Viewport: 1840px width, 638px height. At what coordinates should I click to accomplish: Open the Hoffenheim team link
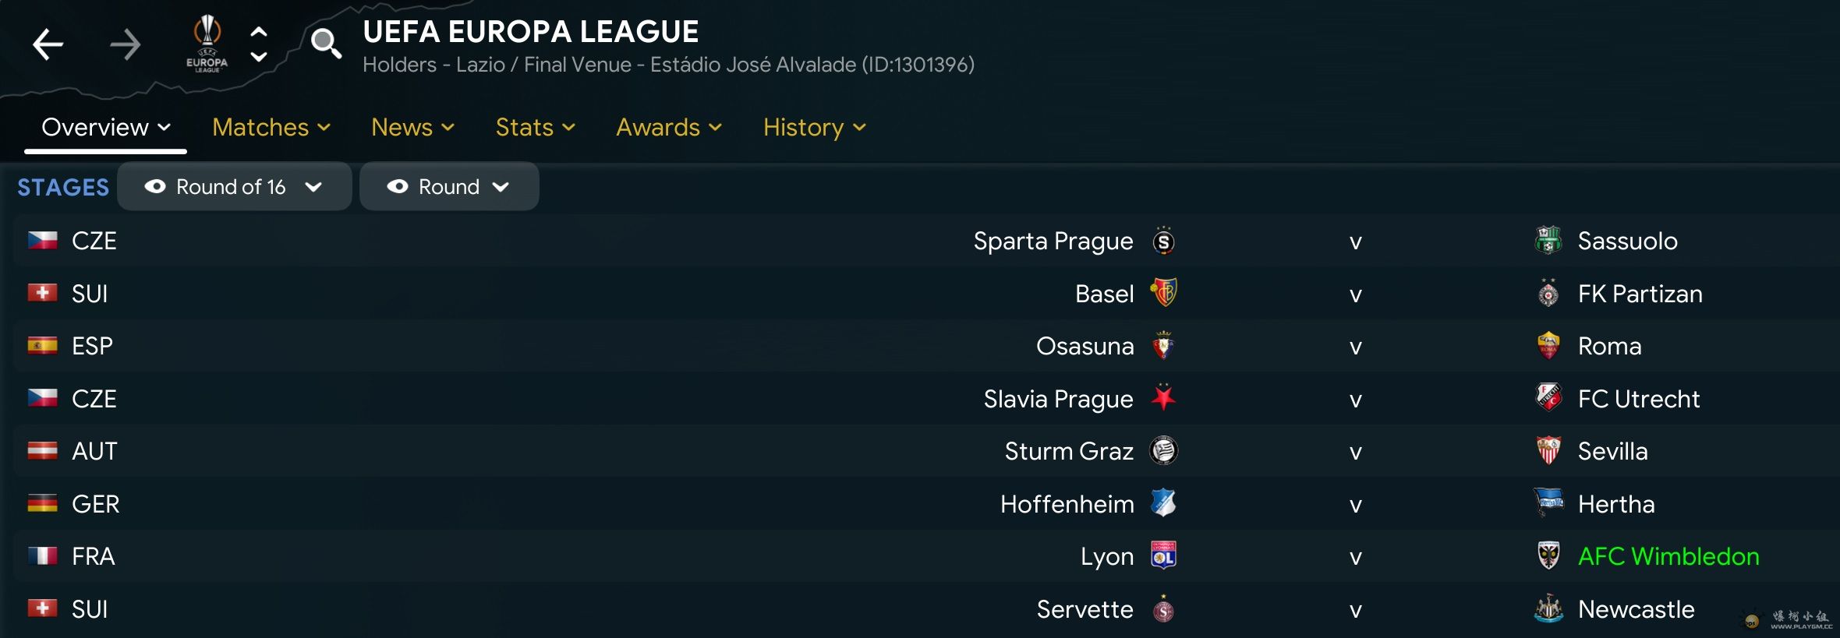1067,504
